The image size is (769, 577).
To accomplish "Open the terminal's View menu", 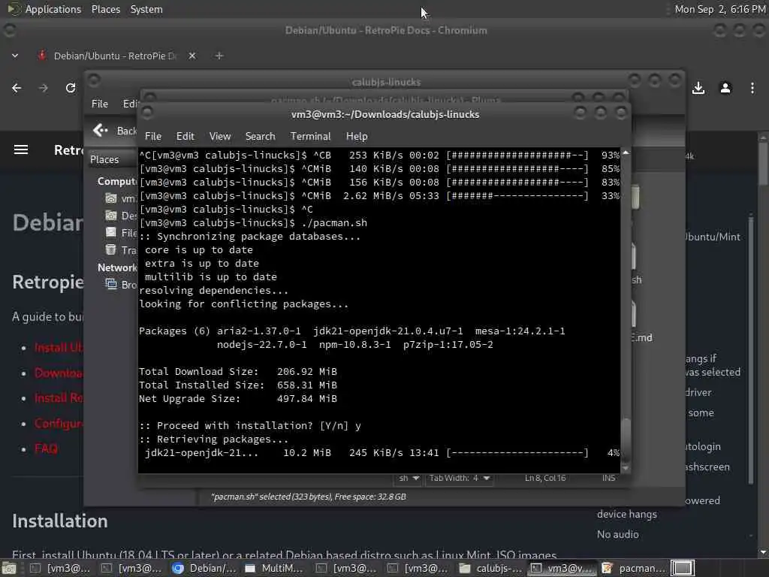I will (x=220, y=137).
